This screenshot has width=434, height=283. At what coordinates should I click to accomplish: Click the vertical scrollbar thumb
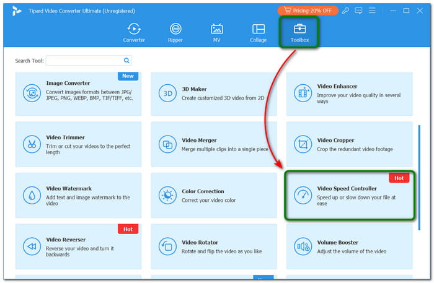point(419,178)
